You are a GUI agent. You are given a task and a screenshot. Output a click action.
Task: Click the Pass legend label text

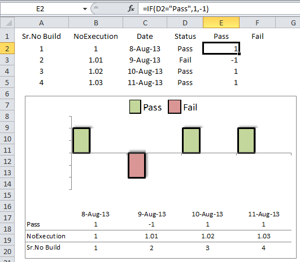pos(153,107)
